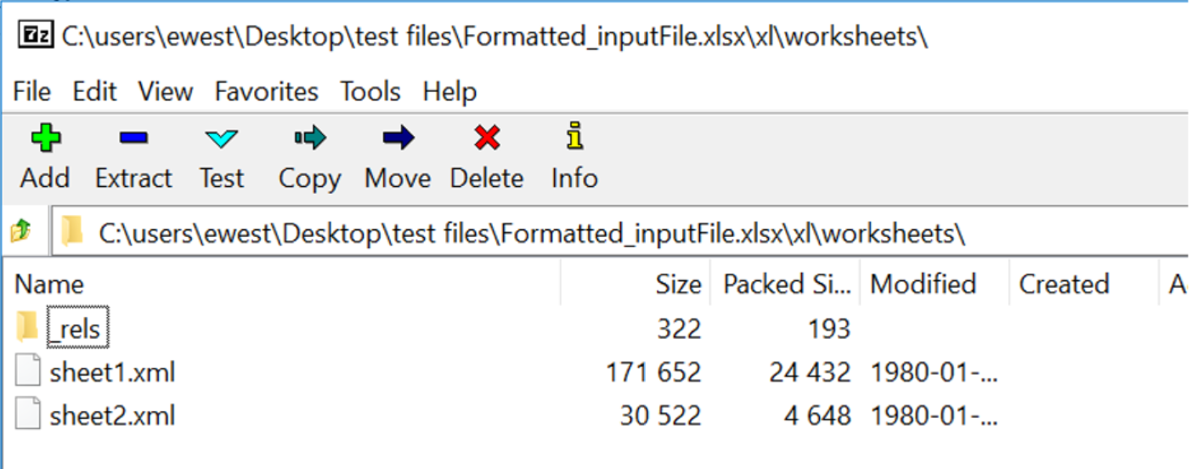This screenshot has width=1192, height=469.
Task: Click the Copy arrow icon
Action: coord(309,138)
